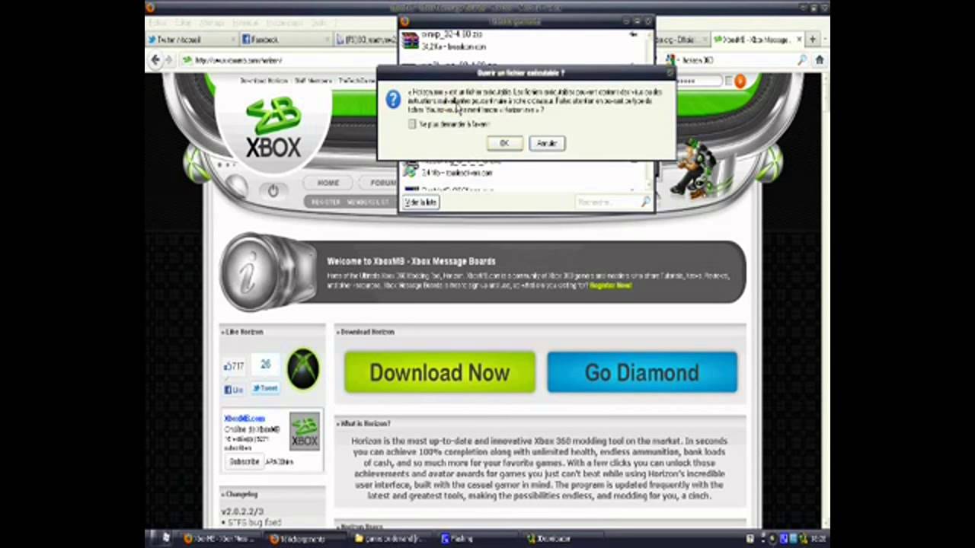Click the Download Horizon top link
This screenshot has height=548, width=975.
tap(264, 81)
